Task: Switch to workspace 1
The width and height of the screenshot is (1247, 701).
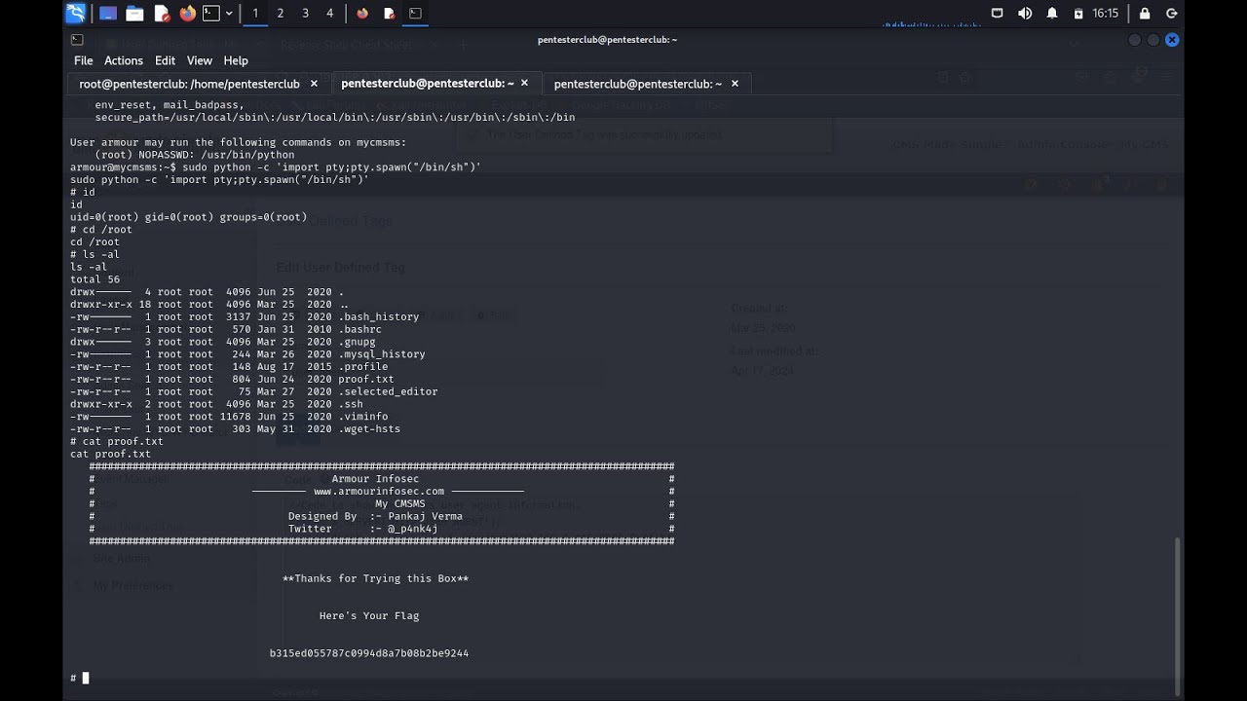Action: coord(255,14)
